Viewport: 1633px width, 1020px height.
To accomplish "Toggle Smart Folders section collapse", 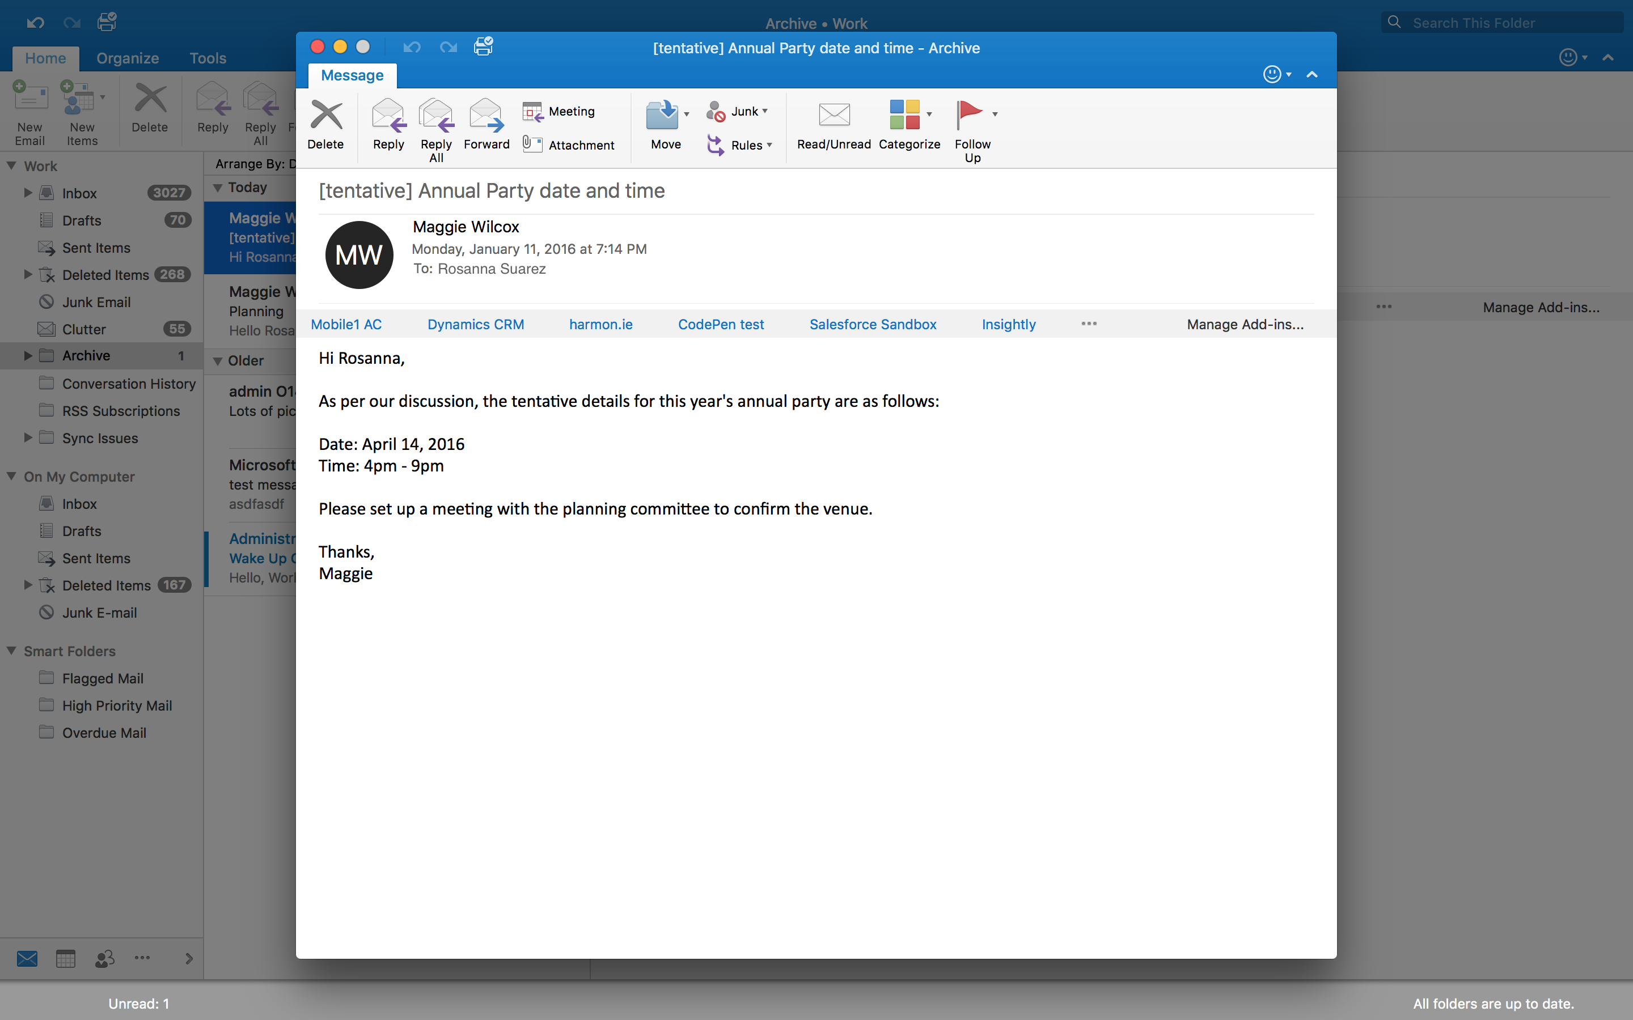I will tap(11, 650).
